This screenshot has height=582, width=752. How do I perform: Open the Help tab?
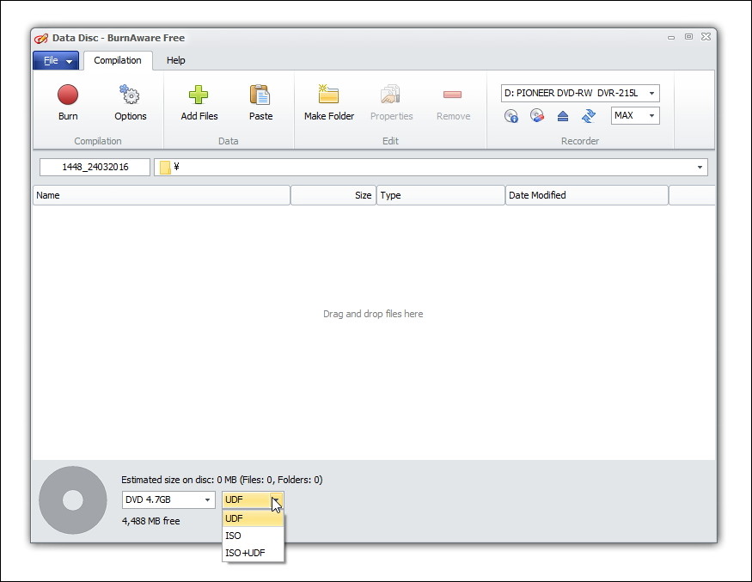click(175, 60)
